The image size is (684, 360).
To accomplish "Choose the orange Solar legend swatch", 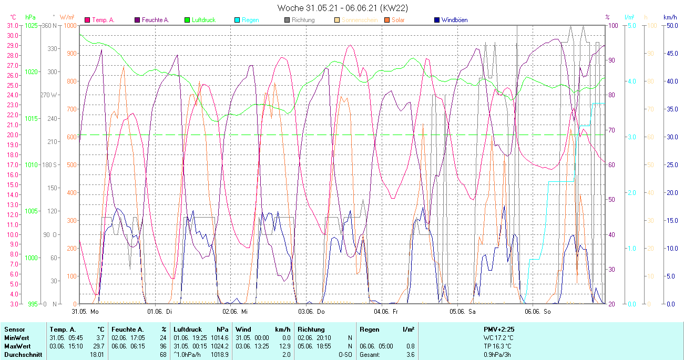I will (x=387, y=20).
